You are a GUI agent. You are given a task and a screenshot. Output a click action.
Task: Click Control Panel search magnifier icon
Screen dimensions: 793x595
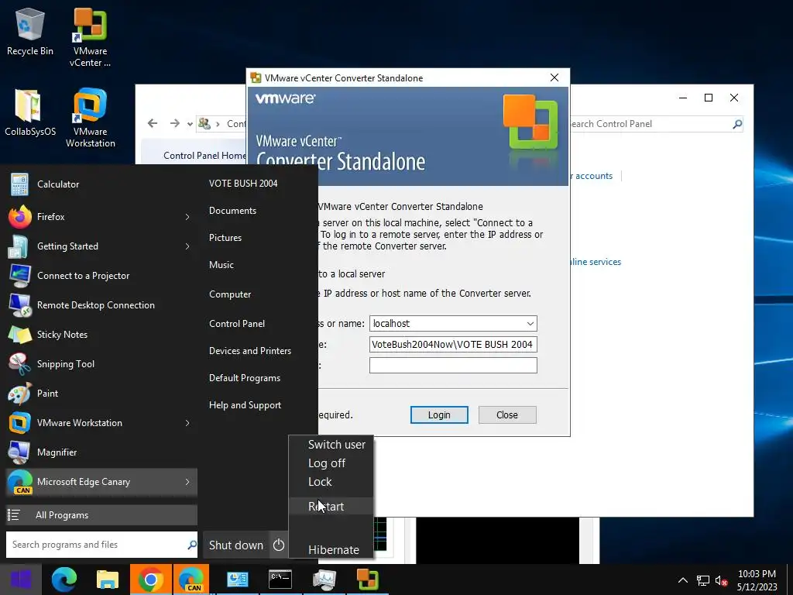click(x=737, y=124)
